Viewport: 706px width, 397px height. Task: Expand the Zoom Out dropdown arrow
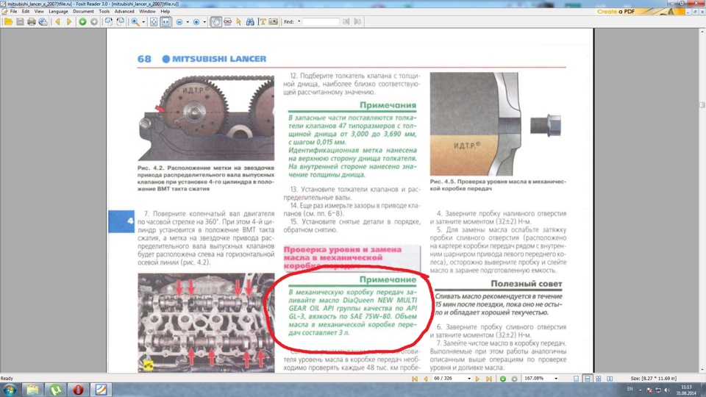point(188,21)
